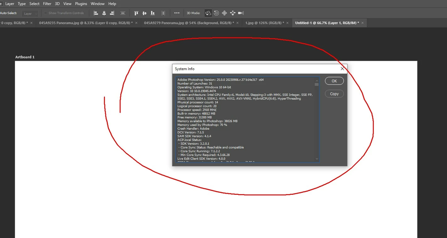Open the 3D menu
Screen dimensions: 447x238
click(57, 4)
